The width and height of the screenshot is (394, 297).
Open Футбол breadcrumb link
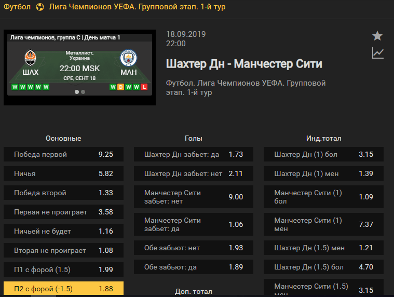click(17, 7)
